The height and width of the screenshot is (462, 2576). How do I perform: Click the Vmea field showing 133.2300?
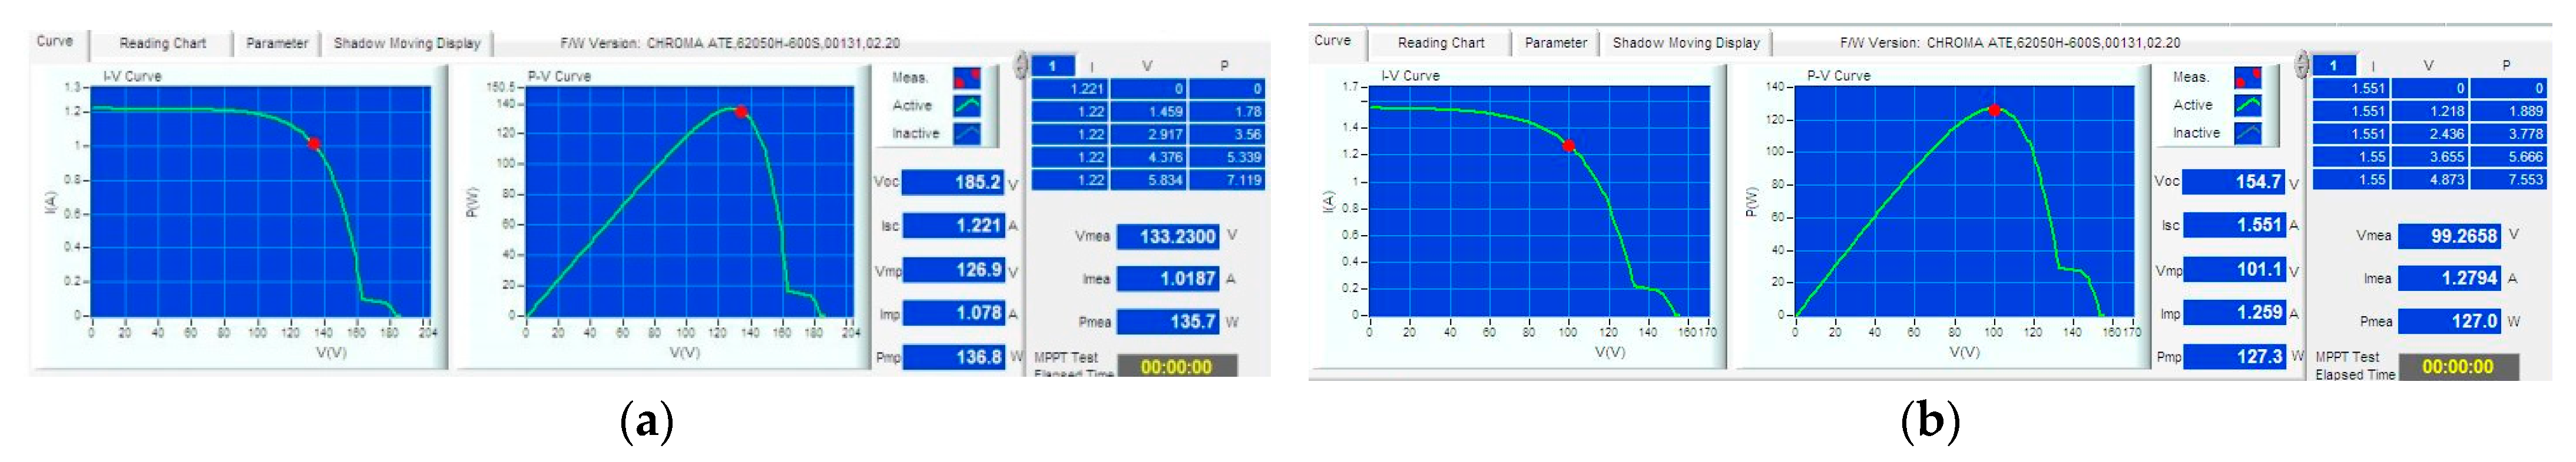pyautogui.click(x=1166, y=236)
